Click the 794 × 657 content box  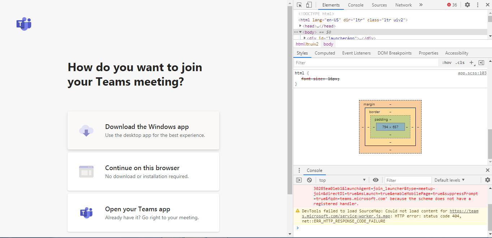pyautogui.click(x=390, y=127)
